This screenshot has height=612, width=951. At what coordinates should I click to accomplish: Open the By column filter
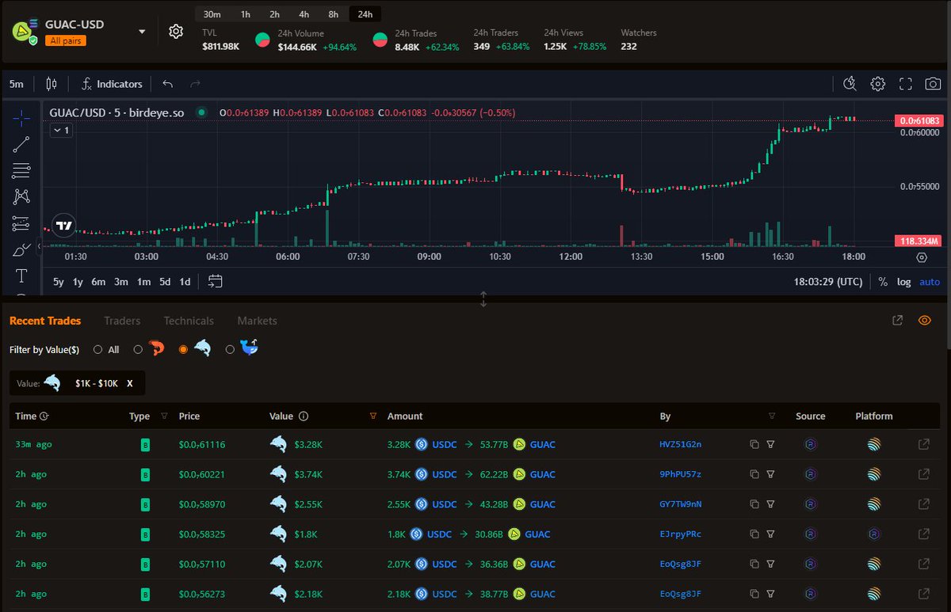coord(771,416)
